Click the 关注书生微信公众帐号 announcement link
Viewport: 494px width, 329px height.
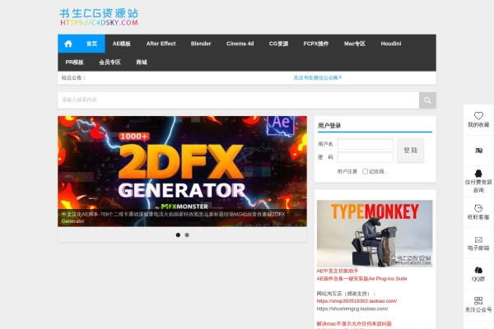pyautogui.click(x=318, y=78)
